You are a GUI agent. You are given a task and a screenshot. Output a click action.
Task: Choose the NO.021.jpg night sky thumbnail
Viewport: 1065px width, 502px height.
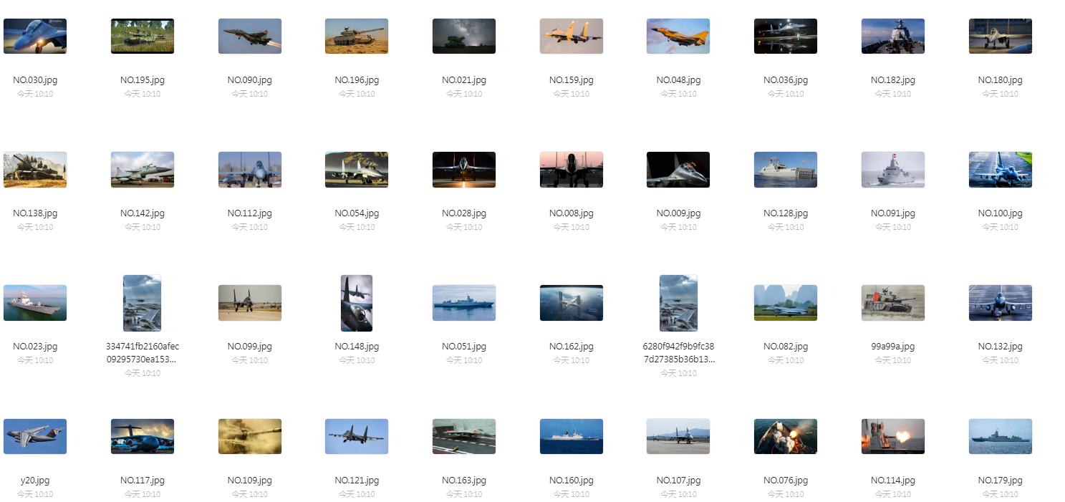click(464, 37)
